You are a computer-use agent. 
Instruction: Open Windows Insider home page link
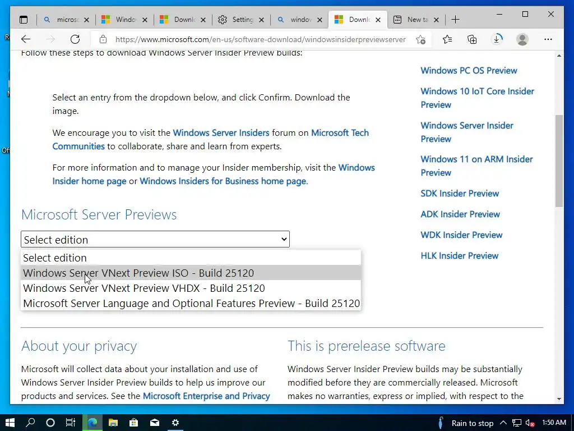pos(89,181)
